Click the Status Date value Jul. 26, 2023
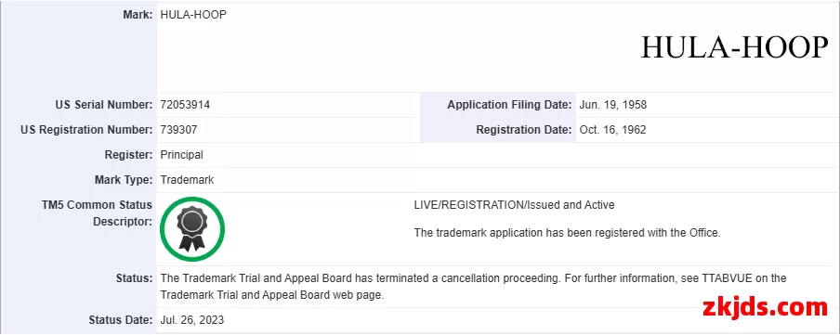 pyautogui.click(x=191, y=320)
